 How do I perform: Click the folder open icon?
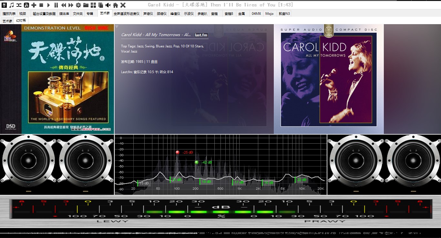point(86,5)
